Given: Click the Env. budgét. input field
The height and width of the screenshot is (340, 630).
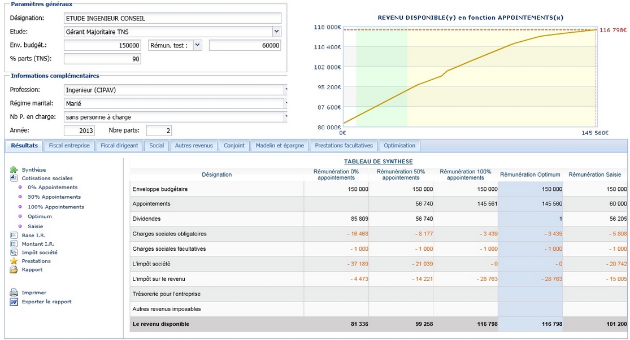Looking at the screenshot, I should 102,45.
